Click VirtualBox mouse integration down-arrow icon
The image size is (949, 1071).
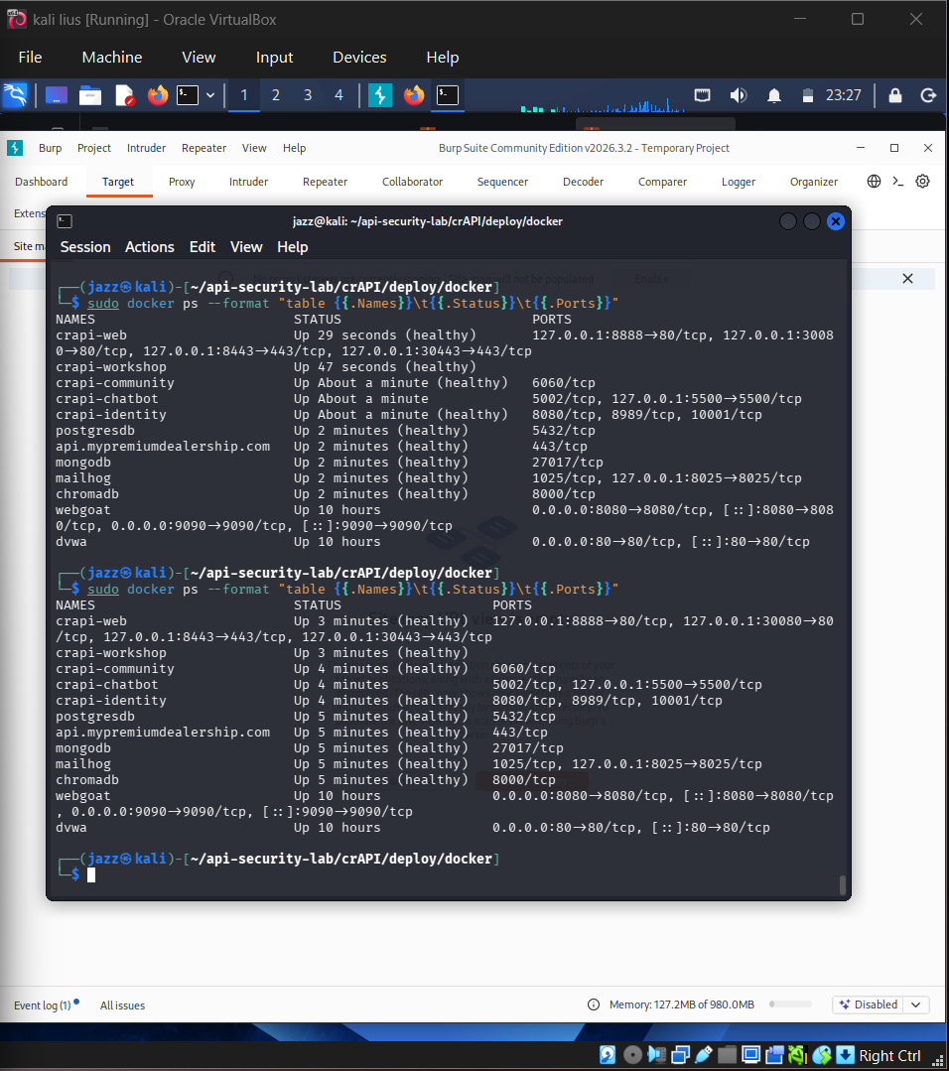[845, 1055]
